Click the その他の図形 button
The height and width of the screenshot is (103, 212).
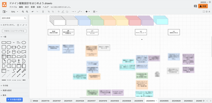15,100
